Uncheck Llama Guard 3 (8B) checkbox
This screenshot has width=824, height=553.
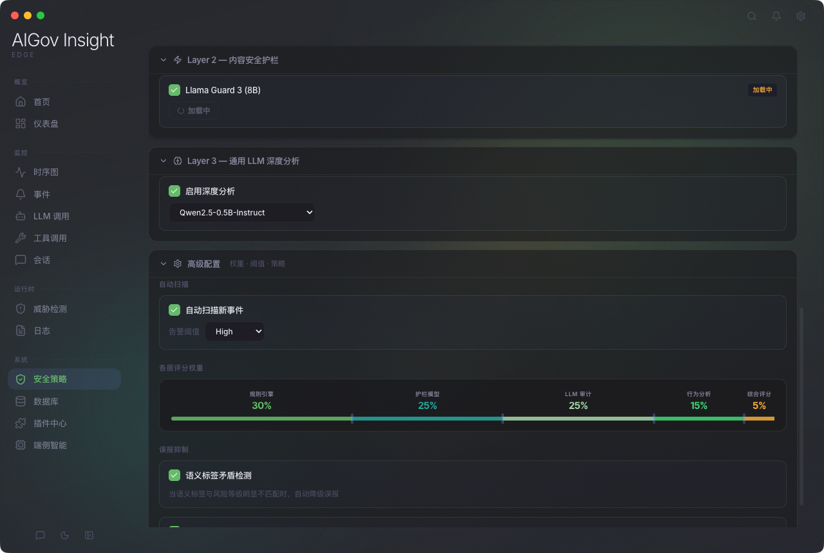pos(174,90)
